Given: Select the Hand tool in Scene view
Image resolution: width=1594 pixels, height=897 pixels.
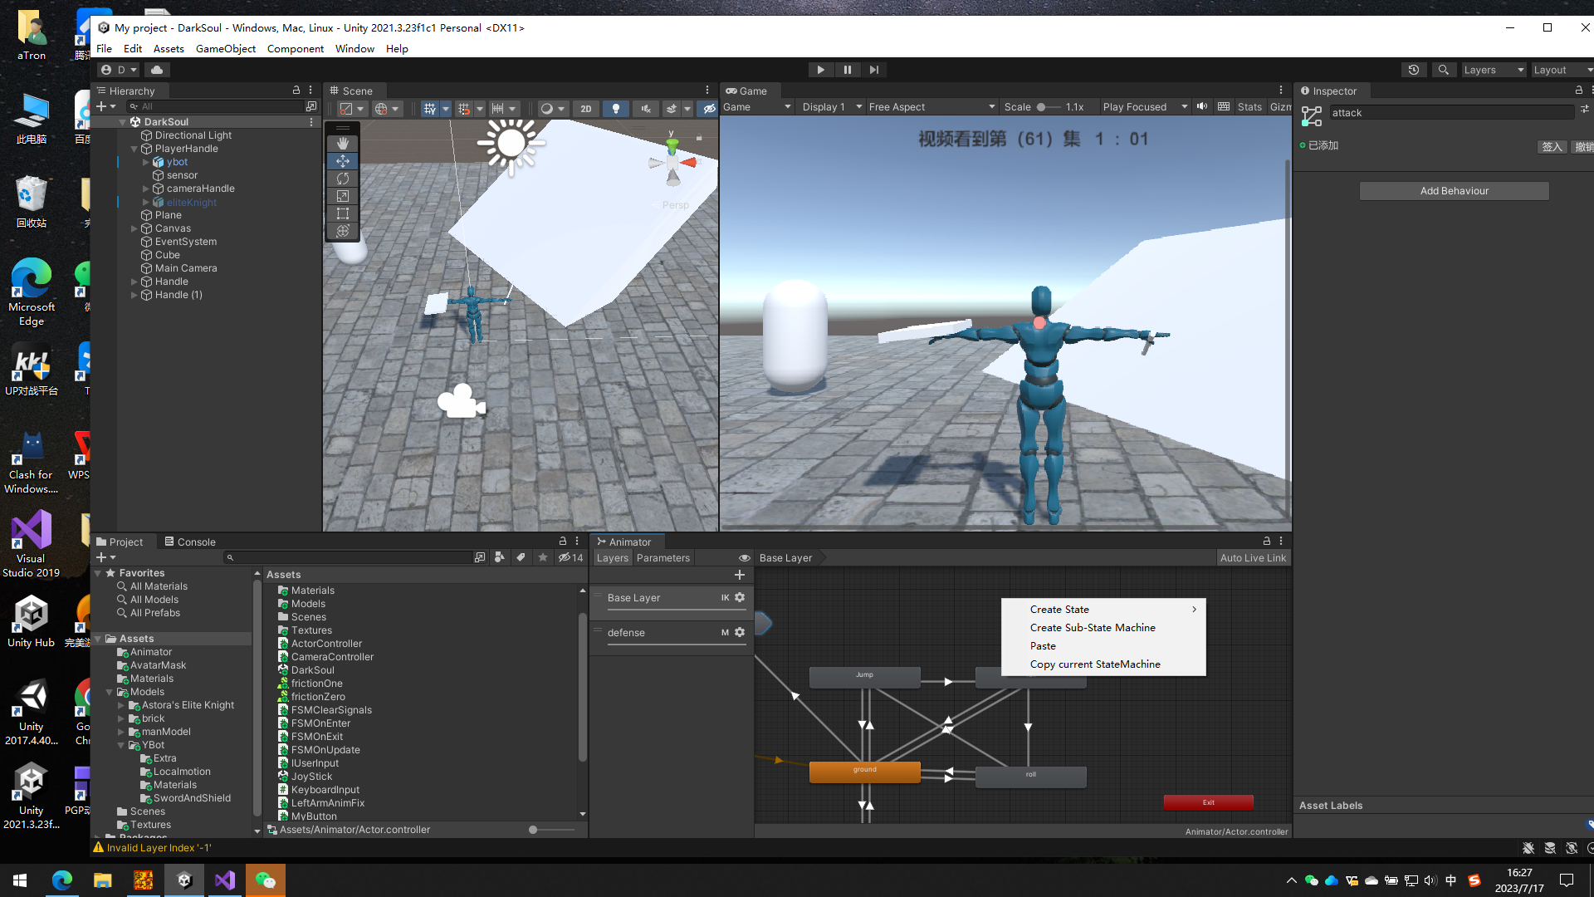Looking at the screenshot, I should pyautogui.click(x=342, y=144).
